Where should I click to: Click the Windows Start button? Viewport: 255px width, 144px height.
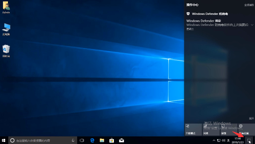tap(4, 140)
